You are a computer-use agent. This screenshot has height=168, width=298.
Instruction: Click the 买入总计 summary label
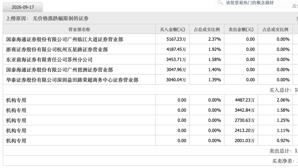[x=280, y=90]
